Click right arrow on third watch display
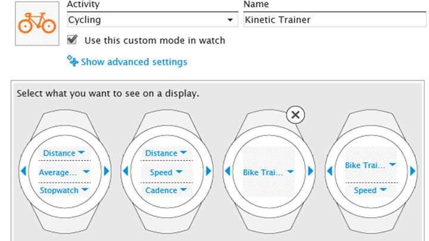Image resolution: width=429 pixels, height=241 pixels. [x=310, y=171]
